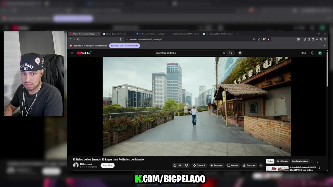Open the Brave VPN shield icon
This screenshot has width=333, height=187.
(321, 39)
